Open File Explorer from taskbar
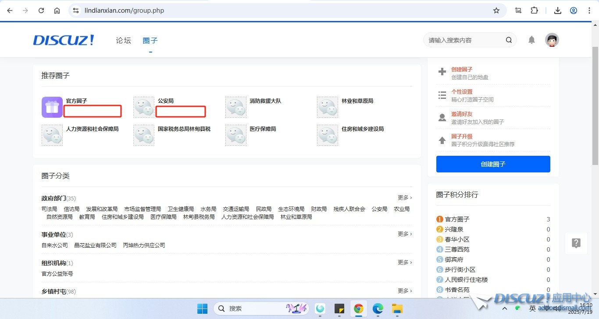599x319 pixels. [x=397, y=308]
